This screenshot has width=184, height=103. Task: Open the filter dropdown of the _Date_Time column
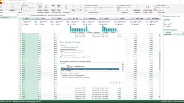tap(84, 18)
